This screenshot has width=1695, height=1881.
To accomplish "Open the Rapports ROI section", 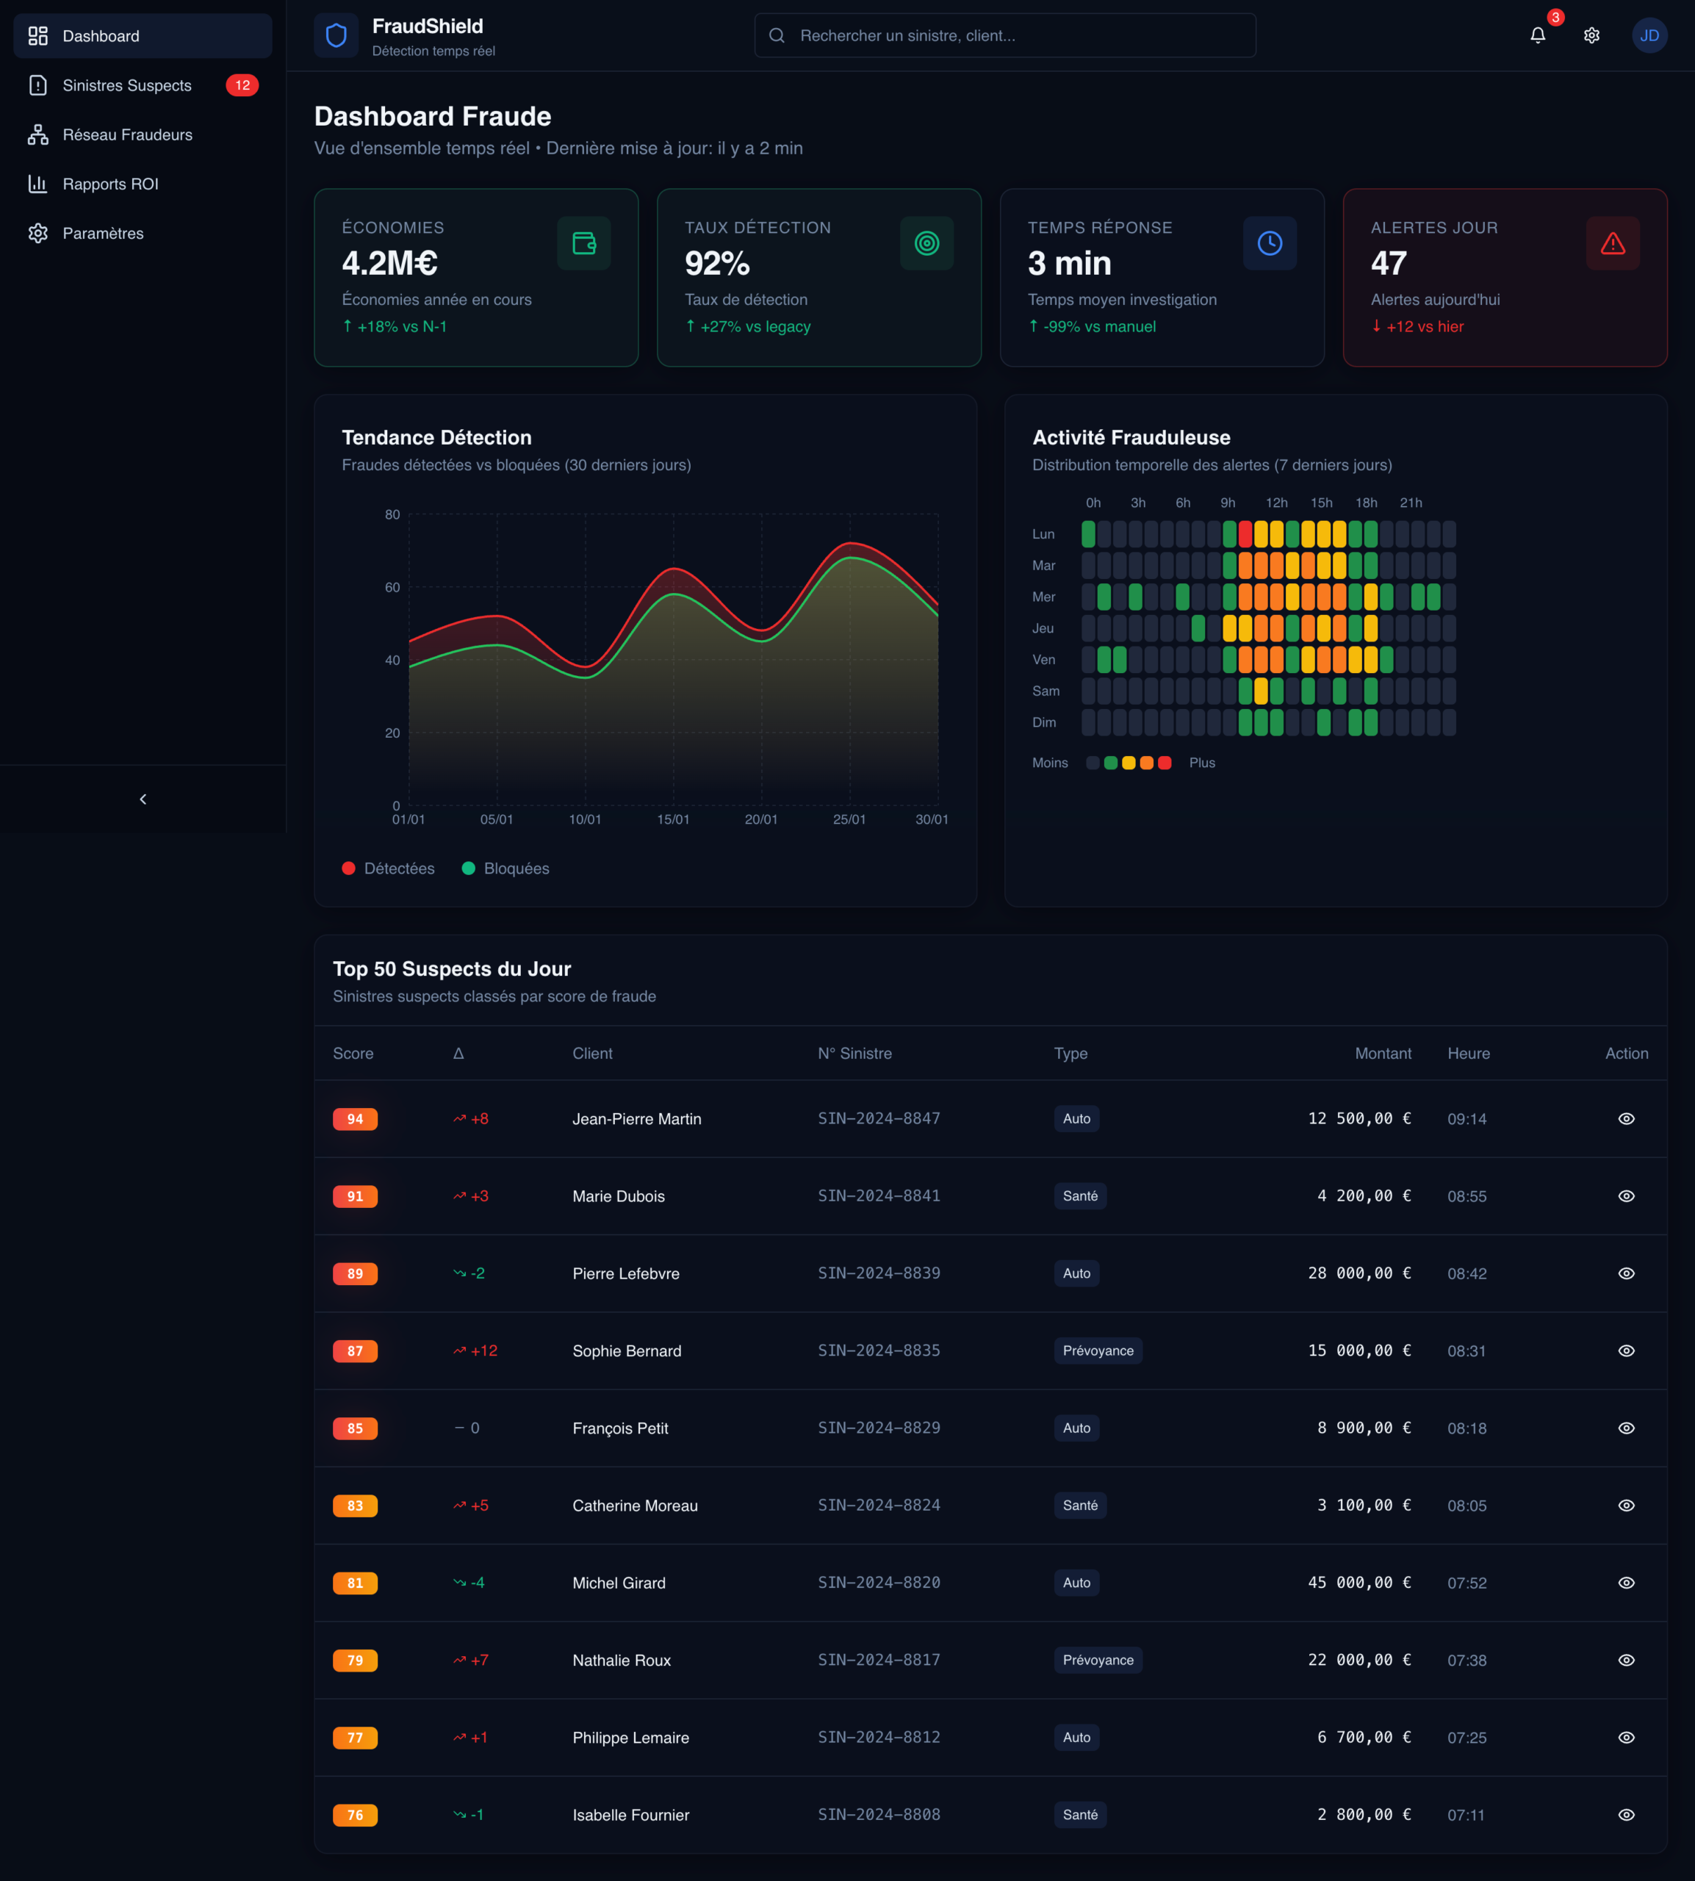I will click(110, 184).
